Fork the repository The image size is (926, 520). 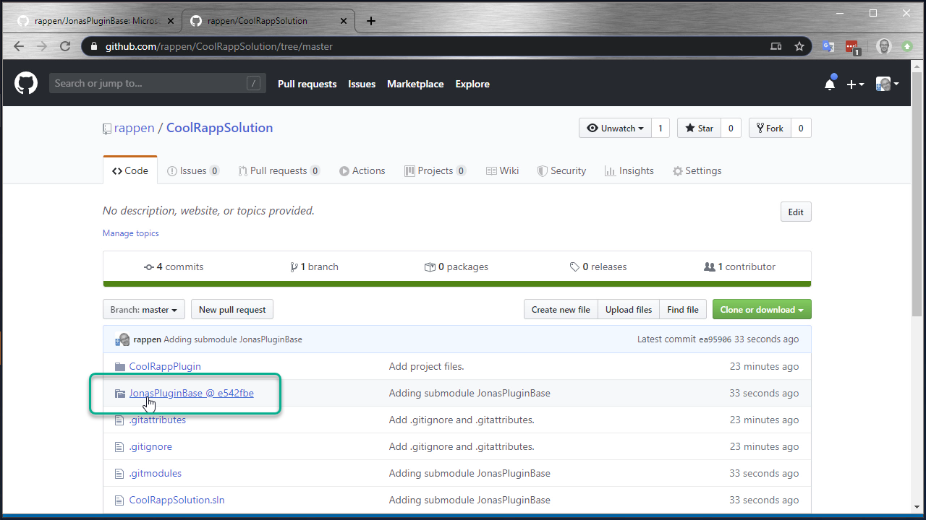tap(770, 129)
